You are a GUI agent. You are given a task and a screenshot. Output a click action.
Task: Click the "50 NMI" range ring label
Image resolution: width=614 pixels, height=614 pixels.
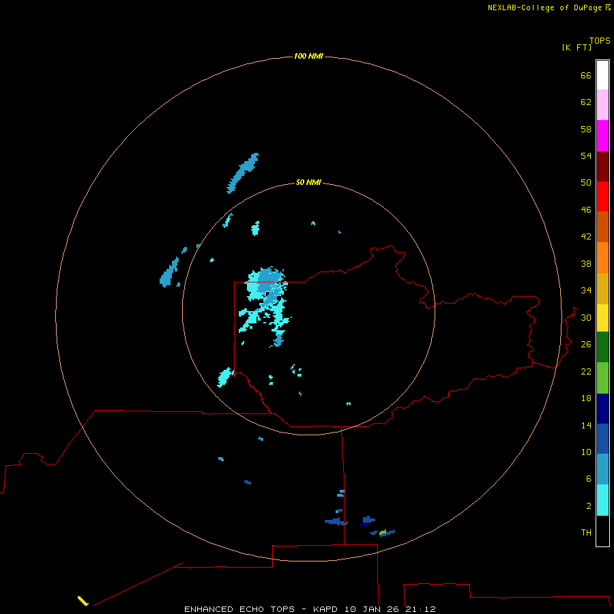pyautogui.click(x=308, y=182)
